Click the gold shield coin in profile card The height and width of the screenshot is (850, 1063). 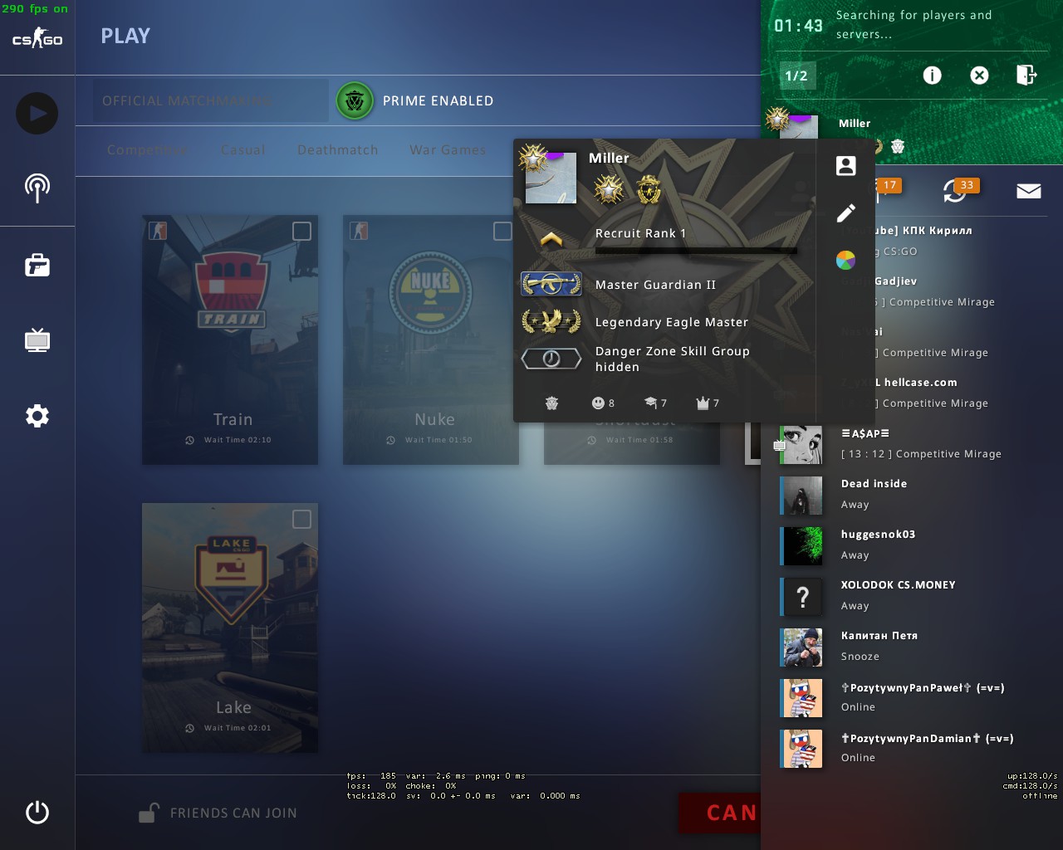[649, 190]
